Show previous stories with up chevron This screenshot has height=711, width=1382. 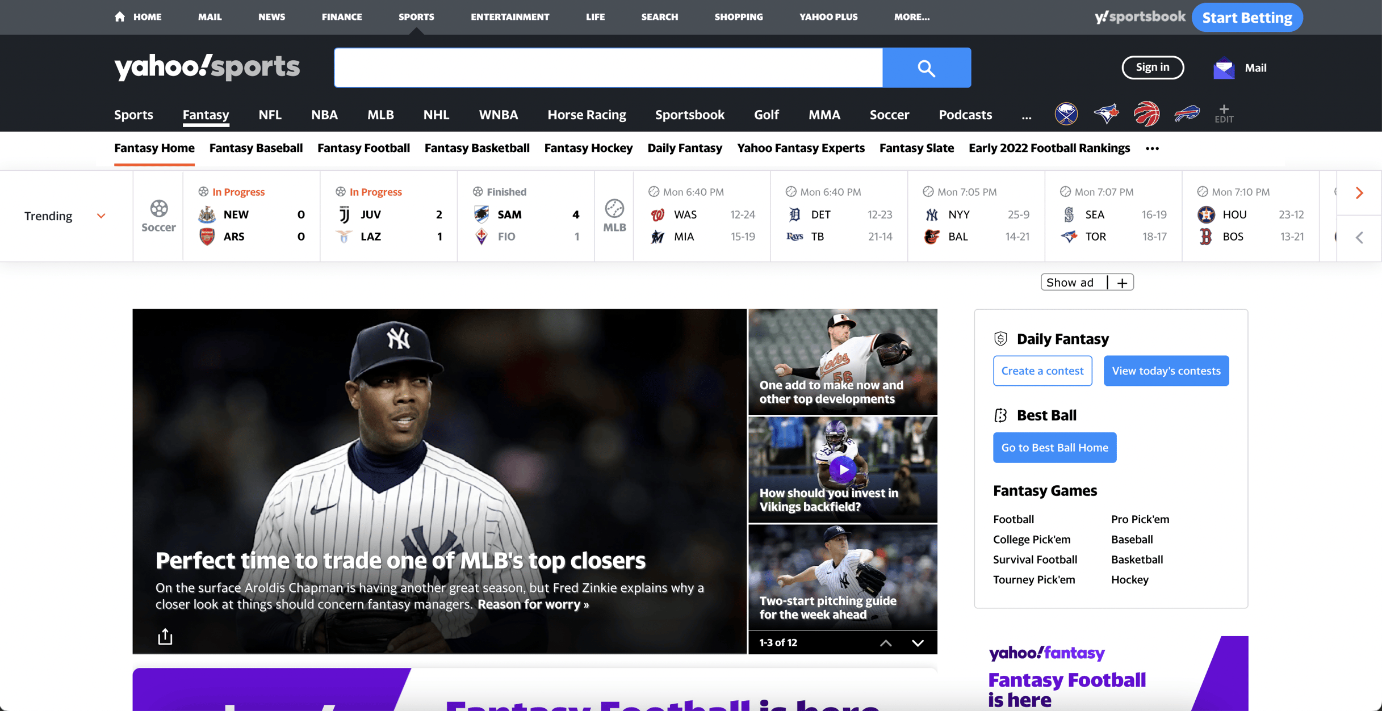[885, 642]
